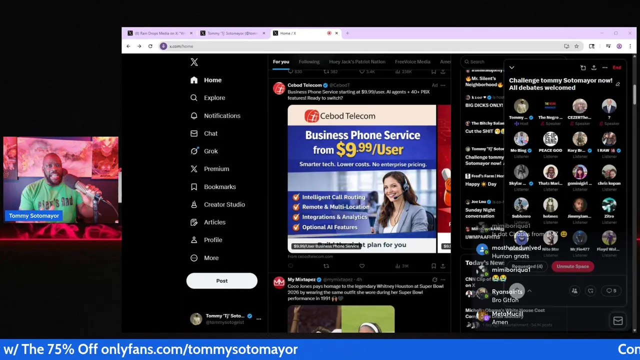Image resolution: width=640 pixels, height=360 pixels.
Task: Click the pop-out icon in the Space header
Action: coord(583,67)
